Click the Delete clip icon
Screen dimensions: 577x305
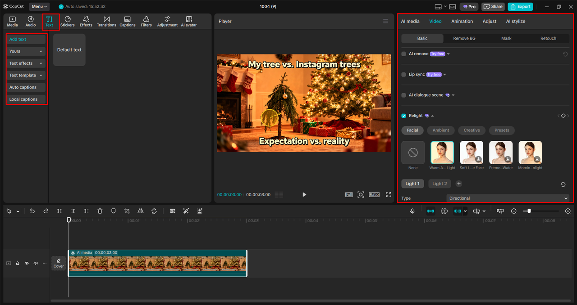[100, 211]
